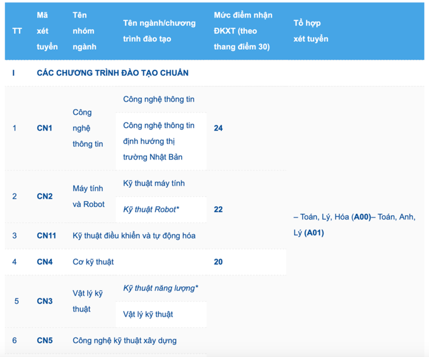
Task: Click the italic "Kỹ thuật năng lượng*" cell
Action: pyautogui.click(x=161, y=288)
